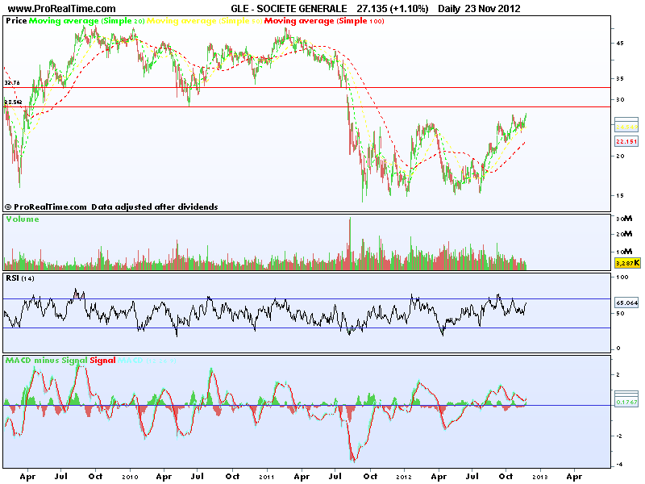Click the 100 level on RSI axis
The height and width of the screenshot is (484, 645).
[622, 277]
